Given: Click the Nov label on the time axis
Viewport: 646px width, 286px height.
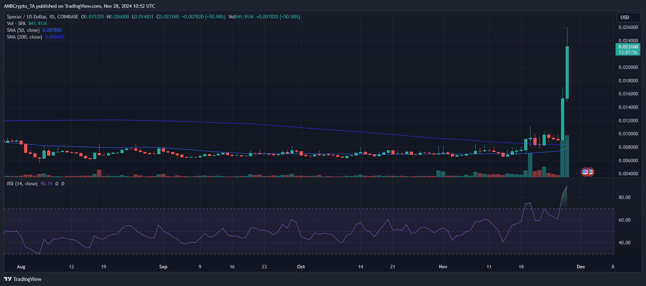Looking at the screenshot, I should [443, 267].
